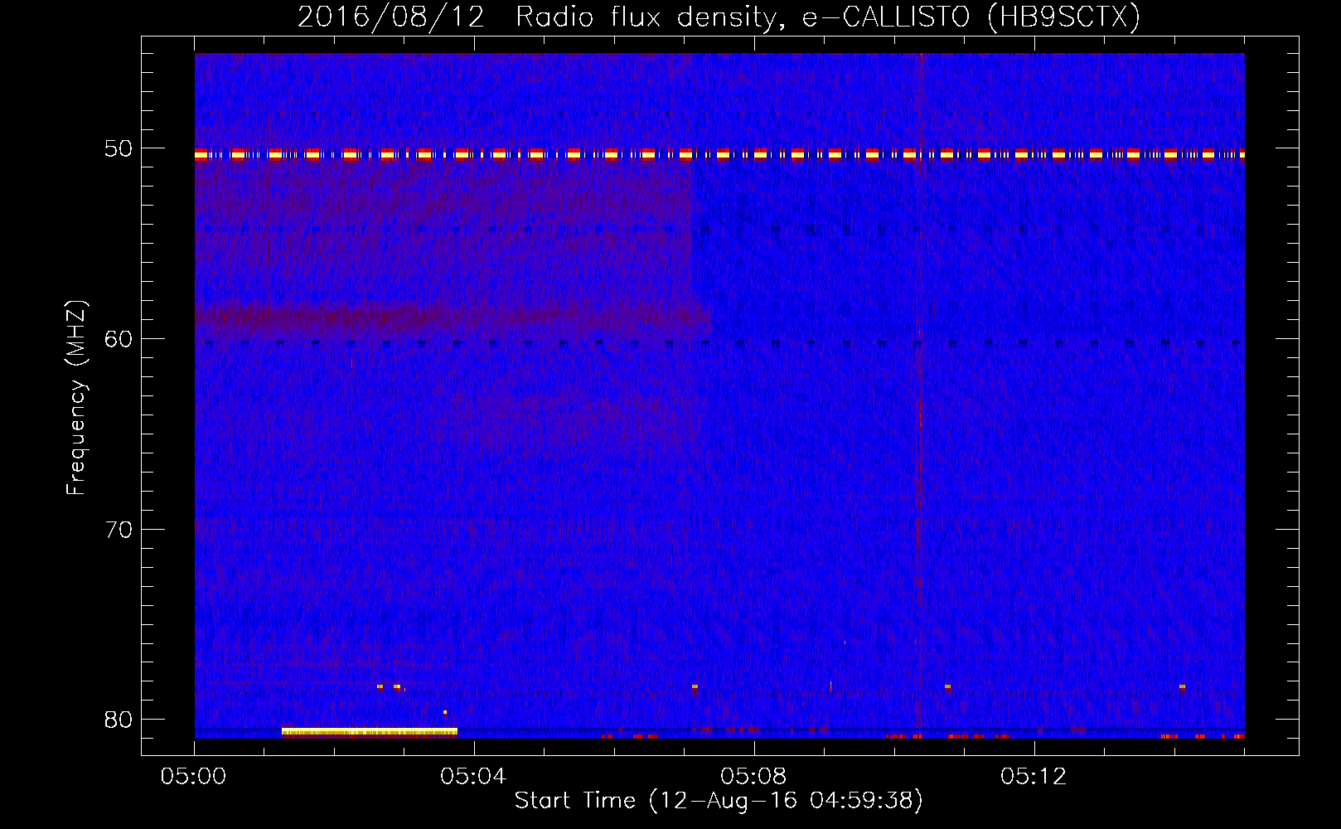Click the "50" frequency tick label

(119, 149)
